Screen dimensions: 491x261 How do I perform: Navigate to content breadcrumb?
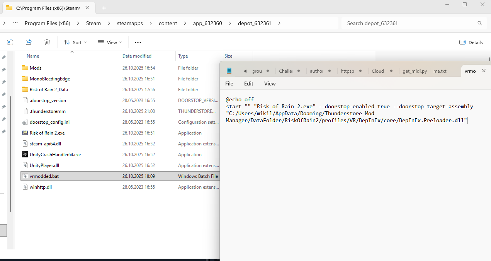pyautogui.click(x=168, y=23)
